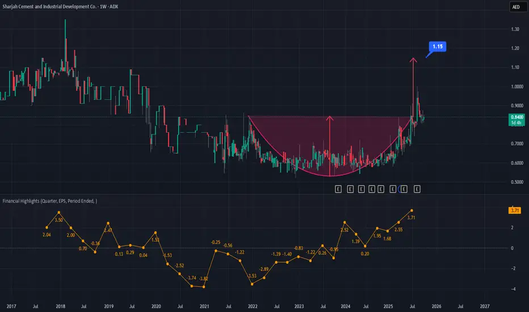Click the -3.74 EPS value label
529x312 pixels.
(x=191, y=278)
